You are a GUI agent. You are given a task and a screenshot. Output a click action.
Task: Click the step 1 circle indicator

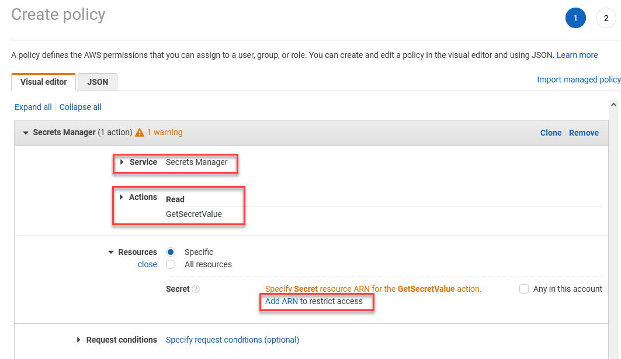(x=575, y=18)
